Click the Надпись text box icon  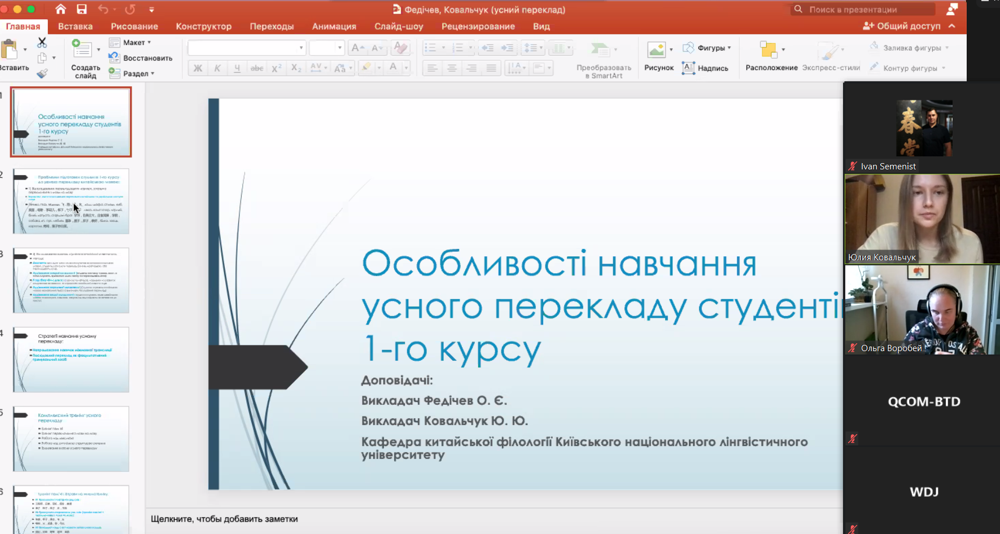[688, 68]
